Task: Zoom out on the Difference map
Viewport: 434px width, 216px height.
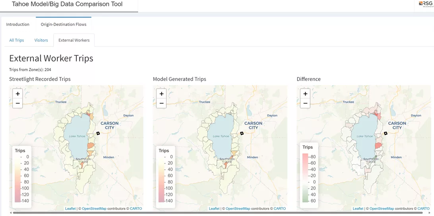Action: (x=305, y=103)
